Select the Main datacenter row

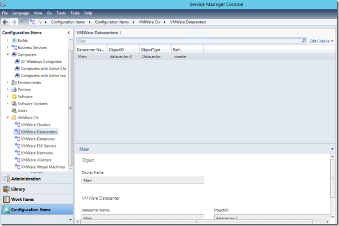(83, 56)
